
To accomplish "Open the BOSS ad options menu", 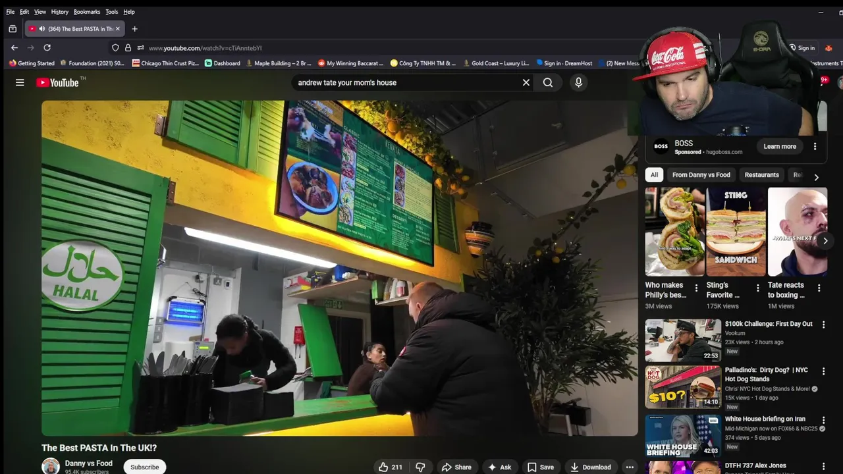I will pos(815,146).
